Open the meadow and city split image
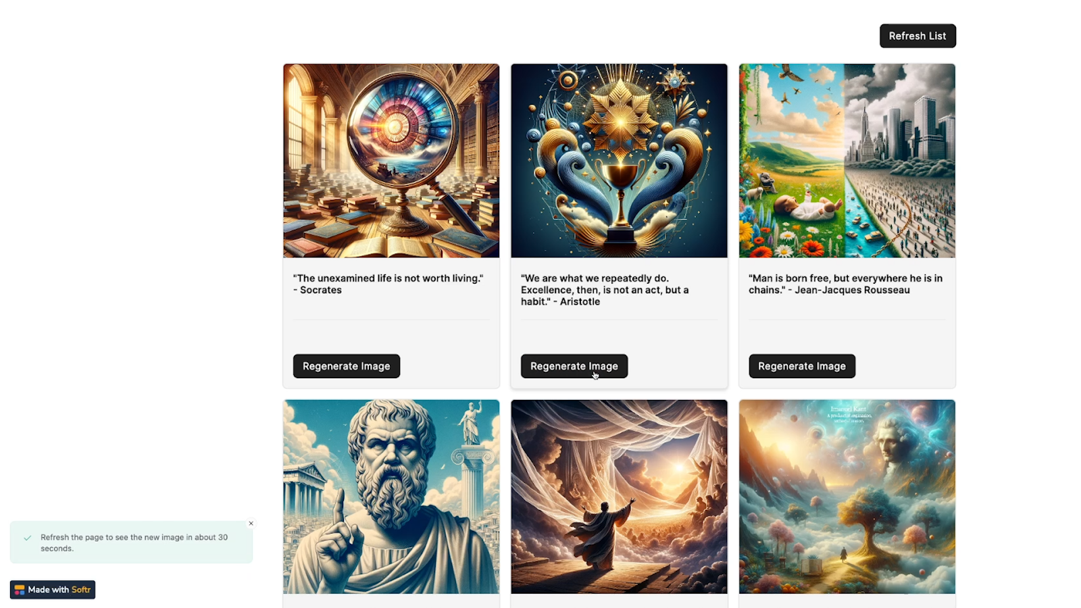1081x608 pixels. coord(847,161)
